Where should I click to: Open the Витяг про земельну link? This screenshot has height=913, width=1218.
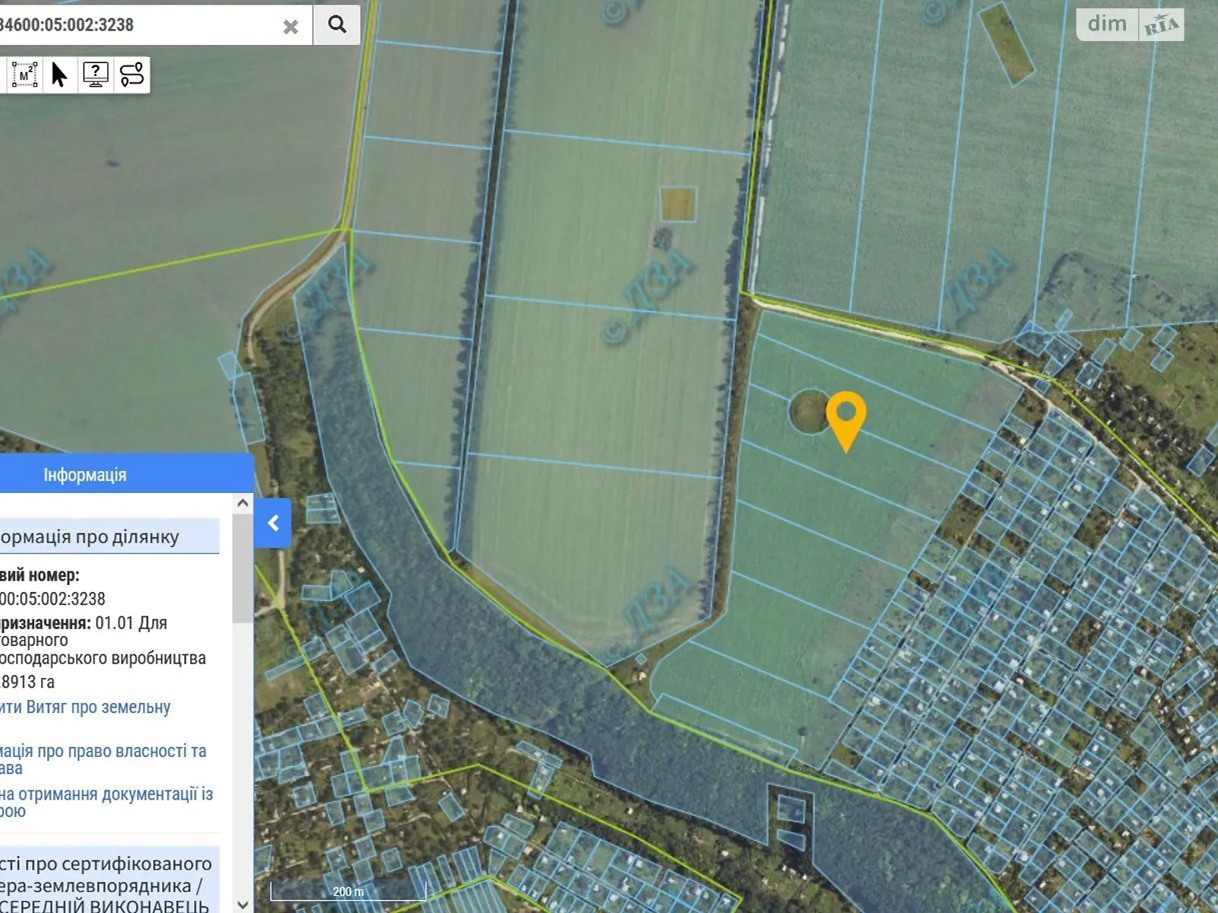[85, 707]
